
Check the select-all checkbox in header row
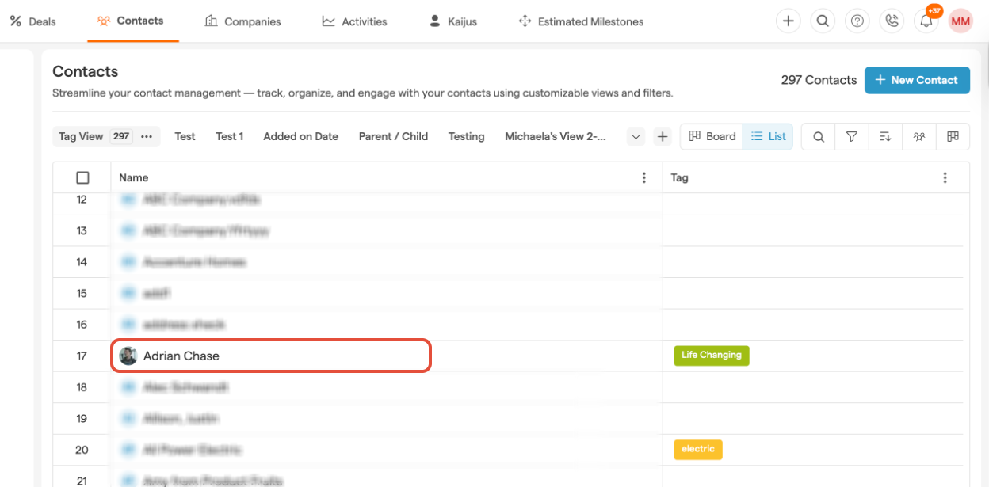point(82,177)
